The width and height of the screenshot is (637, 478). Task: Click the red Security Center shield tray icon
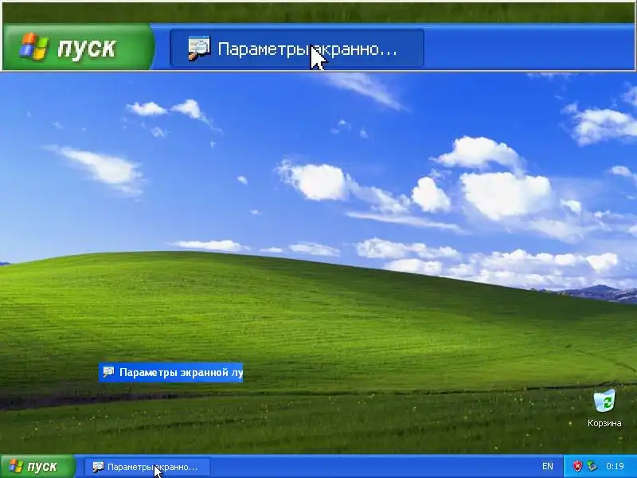tap(577, 466)
